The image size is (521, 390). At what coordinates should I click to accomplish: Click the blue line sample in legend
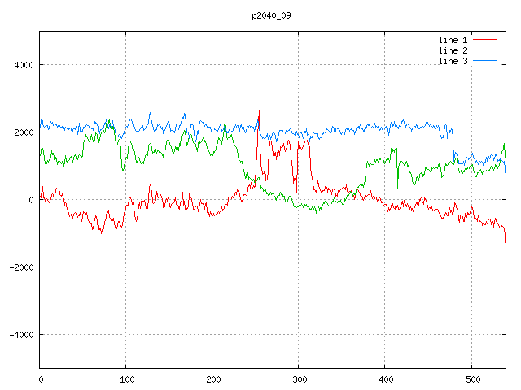[x=485, y=61]
